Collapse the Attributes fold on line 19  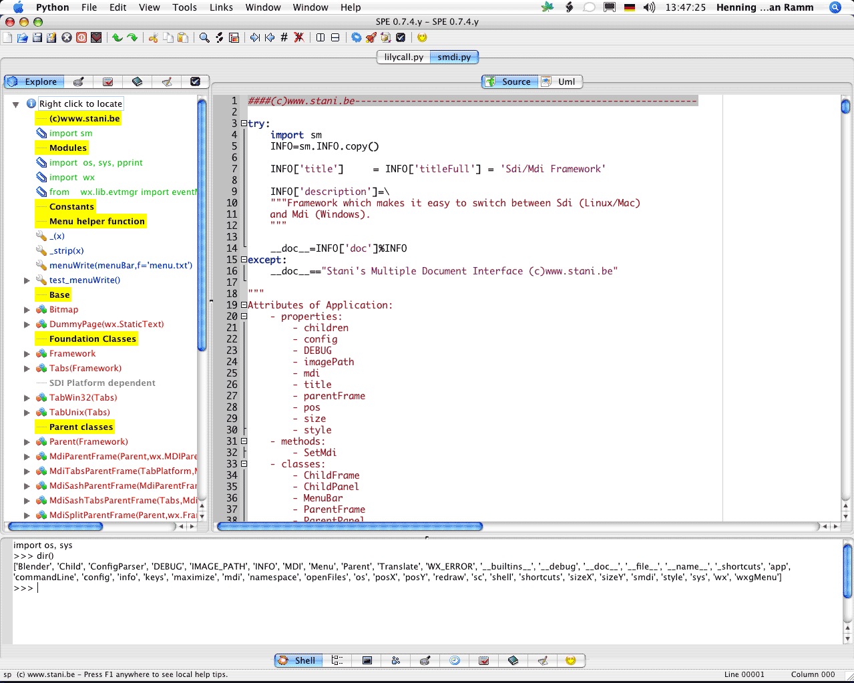point(244,305)
